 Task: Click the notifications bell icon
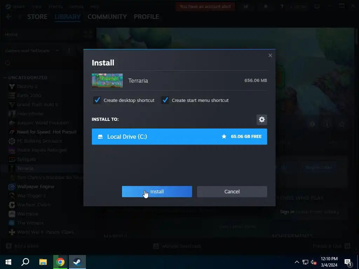coord(266,6)
